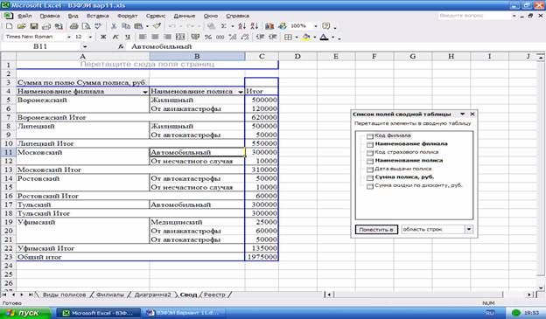Click the Font Color letter A swatch
This screenshot has height=319, width=546.
[x=324, y=37]
